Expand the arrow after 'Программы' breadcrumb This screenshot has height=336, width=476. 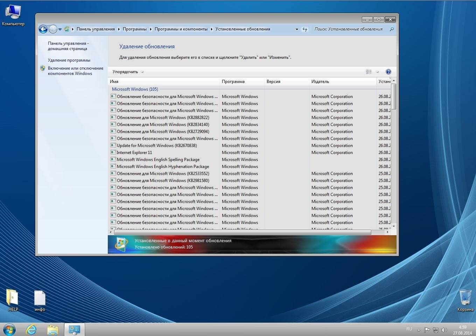click(151, 29)
